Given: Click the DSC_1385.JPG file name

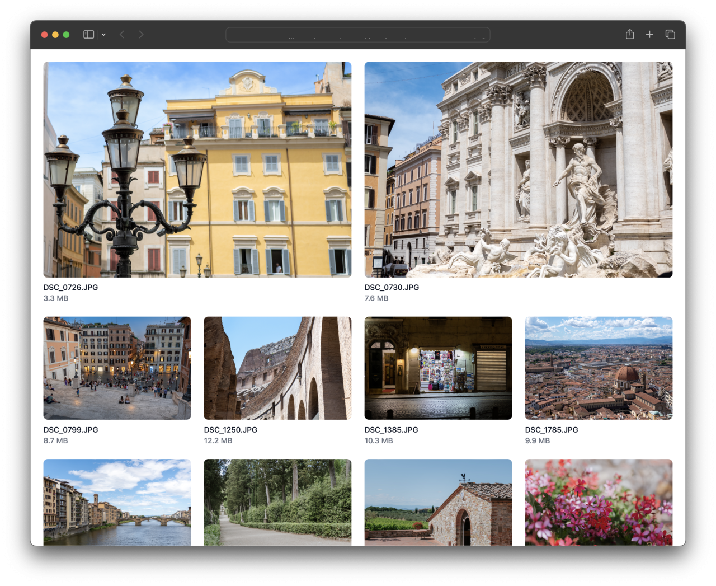Looking at the screenshot, I should (391, 430).
